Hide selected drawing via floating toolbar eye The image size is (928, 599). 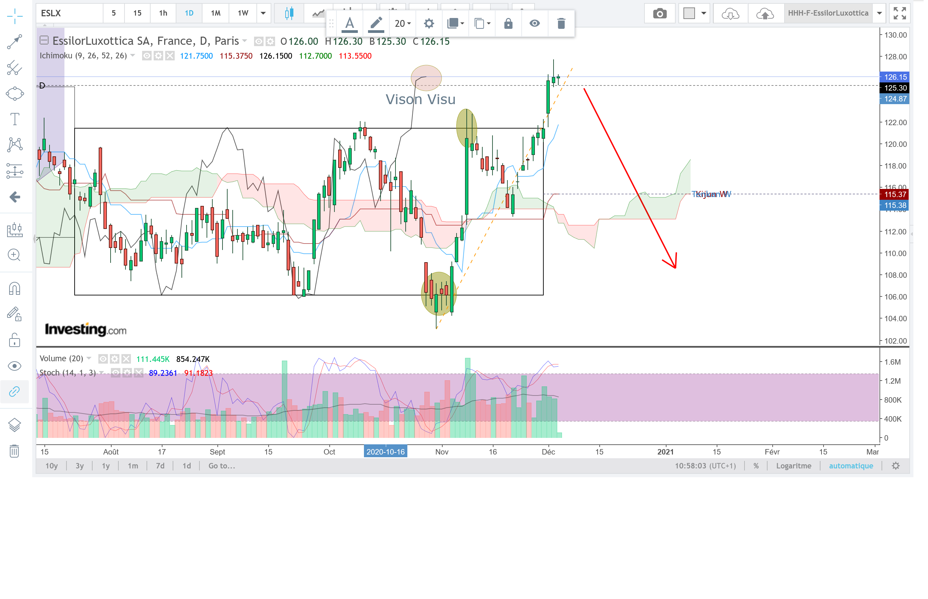point(535,24)
